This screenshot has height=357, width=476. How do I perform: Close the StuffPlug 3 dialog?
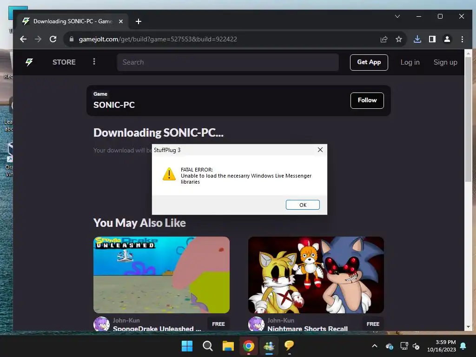(320, 150)
